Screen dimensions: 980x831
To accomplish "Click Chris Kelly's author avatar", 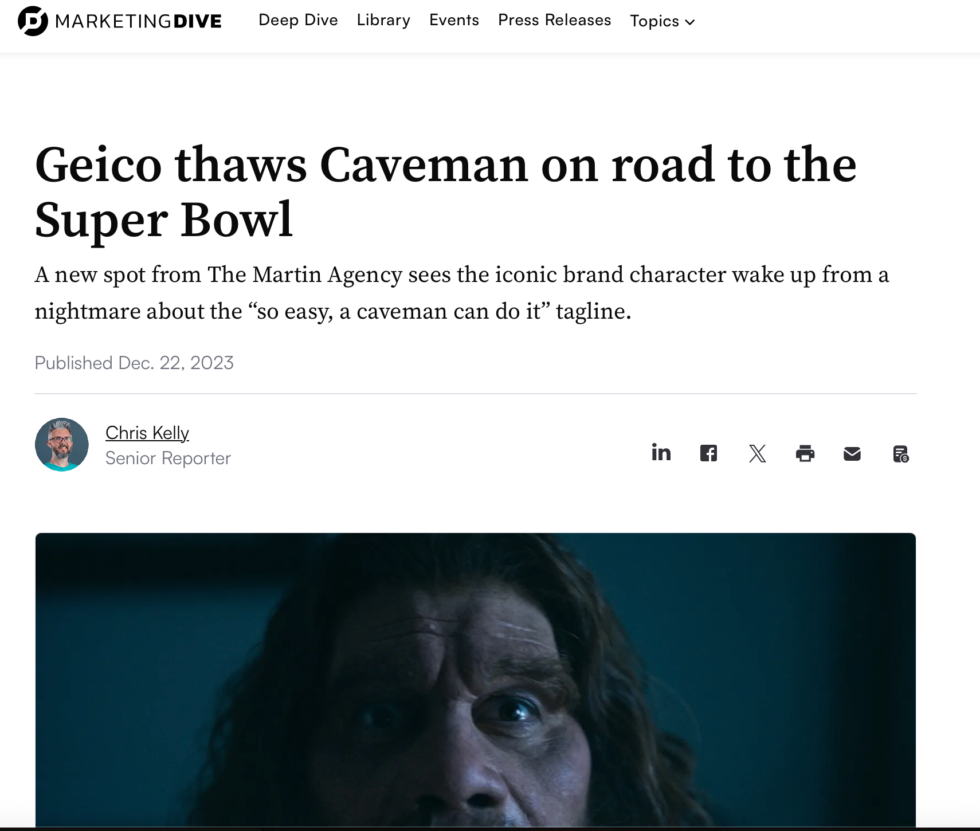I will pos(62,445).
